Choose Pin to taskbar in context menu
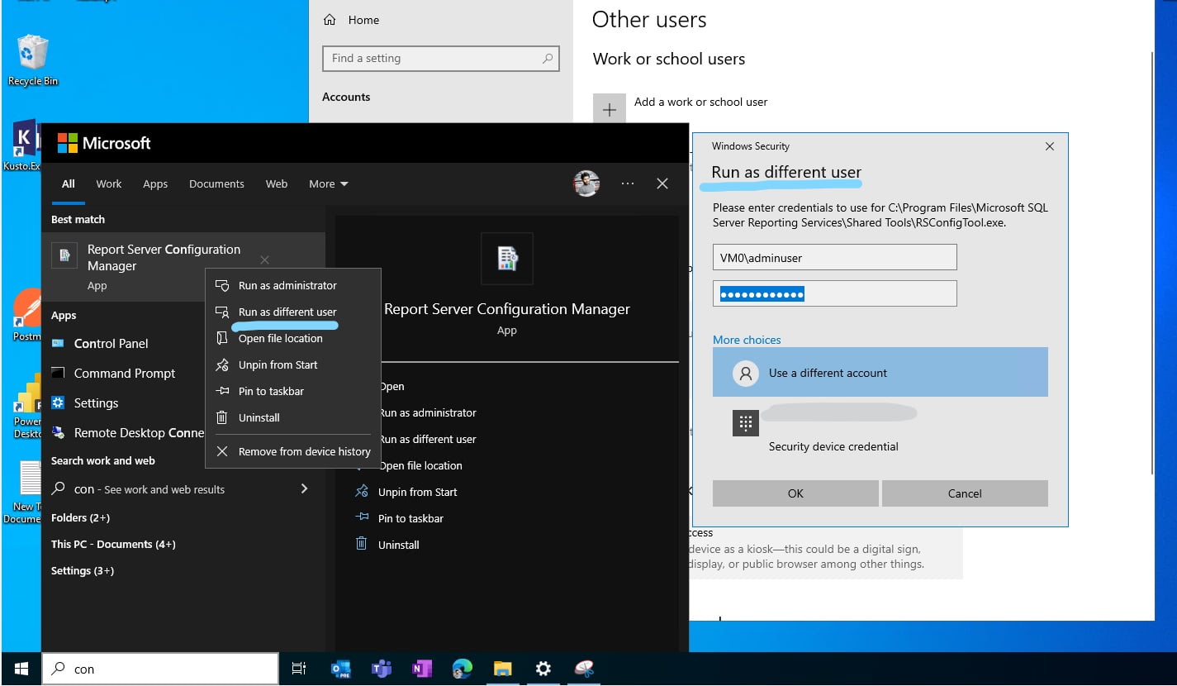1177x686 pixels. (x=293, y=391)
